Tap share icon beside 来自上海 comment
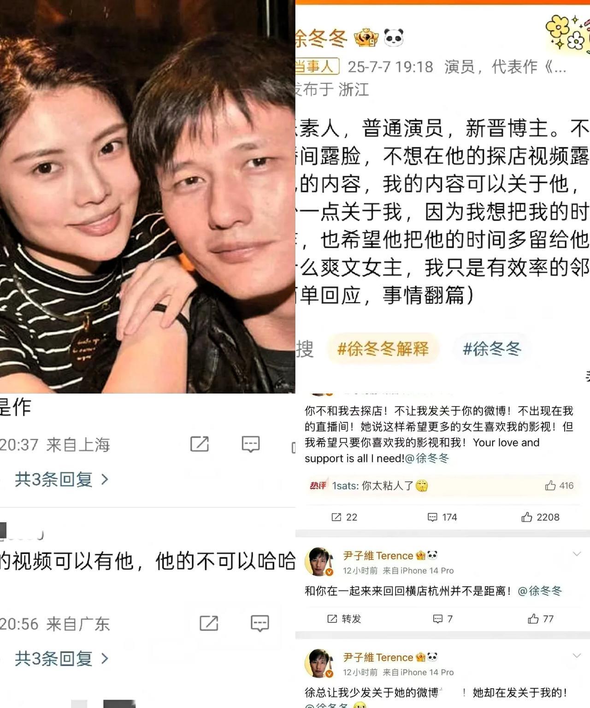 pyautogui.click(x=200, y=444)
